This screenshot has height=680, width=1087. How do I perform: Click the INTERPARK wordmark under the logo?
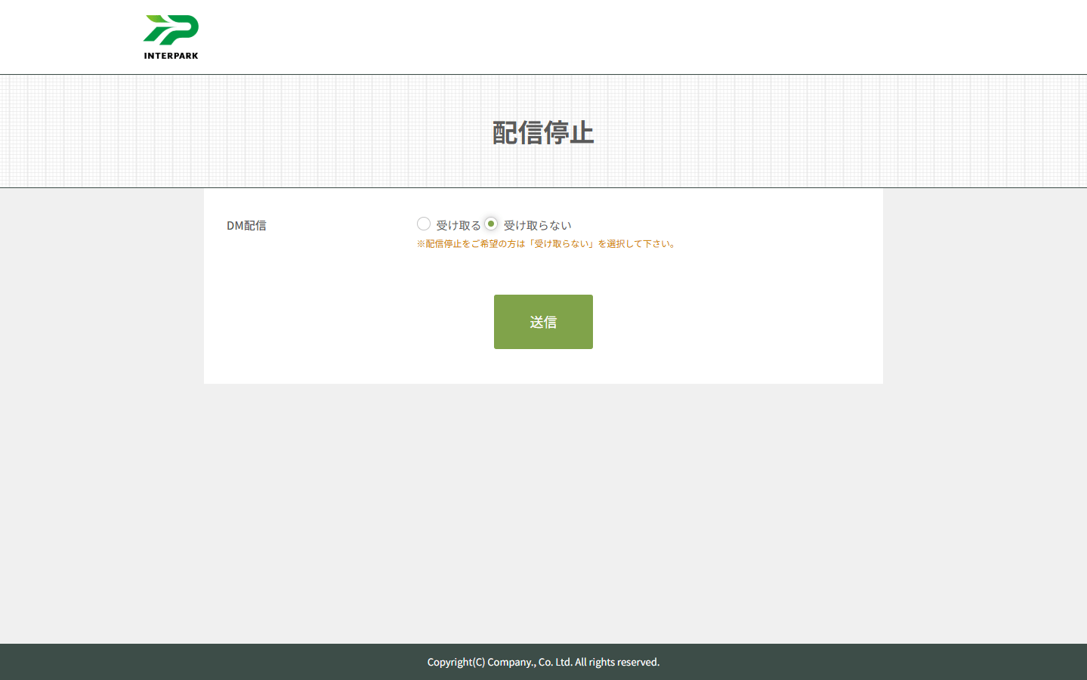pos(171,55)
